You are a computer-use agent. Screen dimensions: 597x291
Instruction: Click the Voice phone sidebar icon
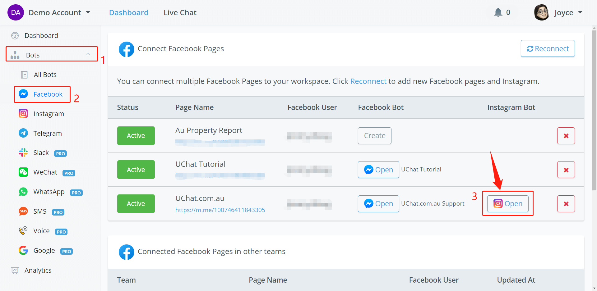point(23,231)
